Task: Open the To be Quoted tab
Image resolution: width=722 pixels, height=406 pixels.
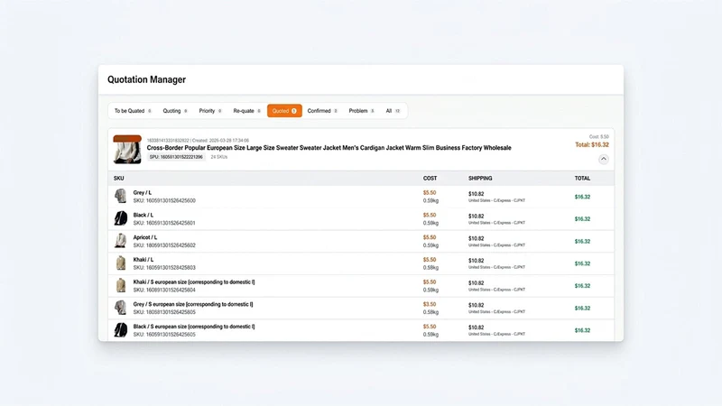Action: coord(133,111)
